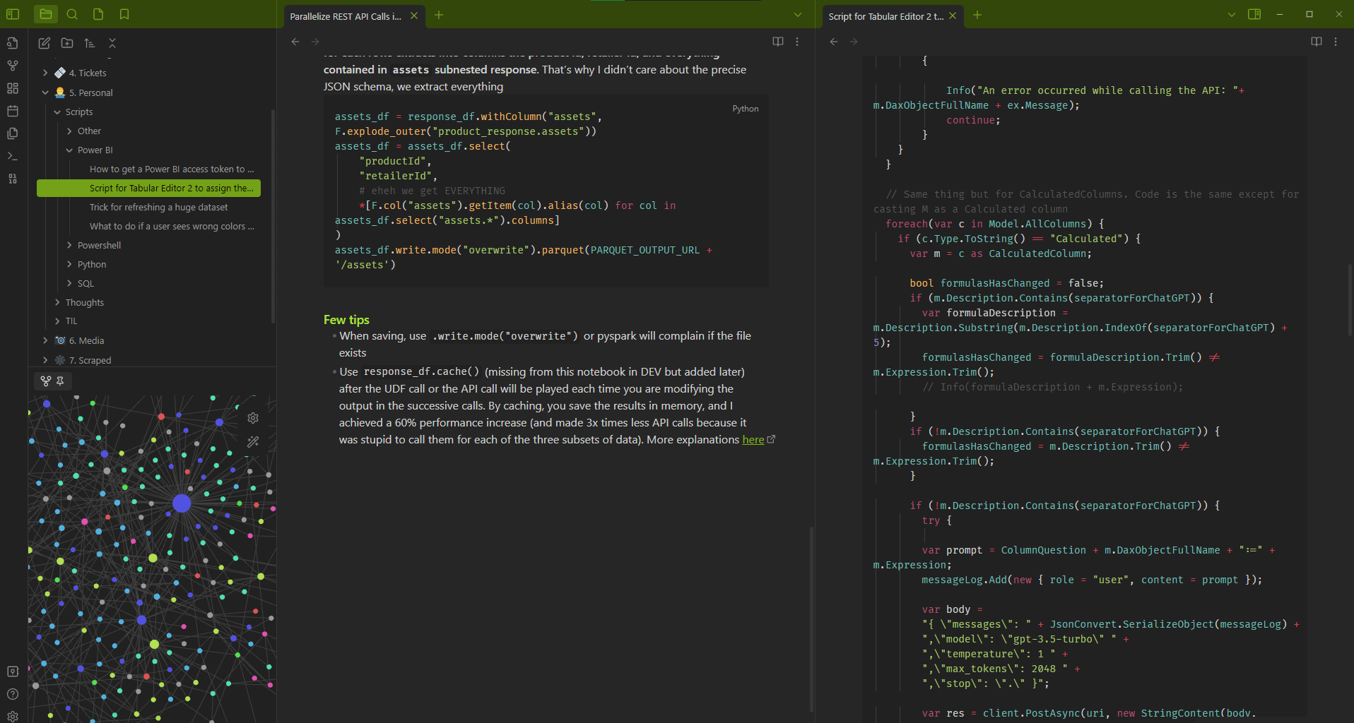Image resolution: width=1354 pixels, height=723 pixels.
Task: Open the 'here' explanations link
Action: tap(753, 439)
